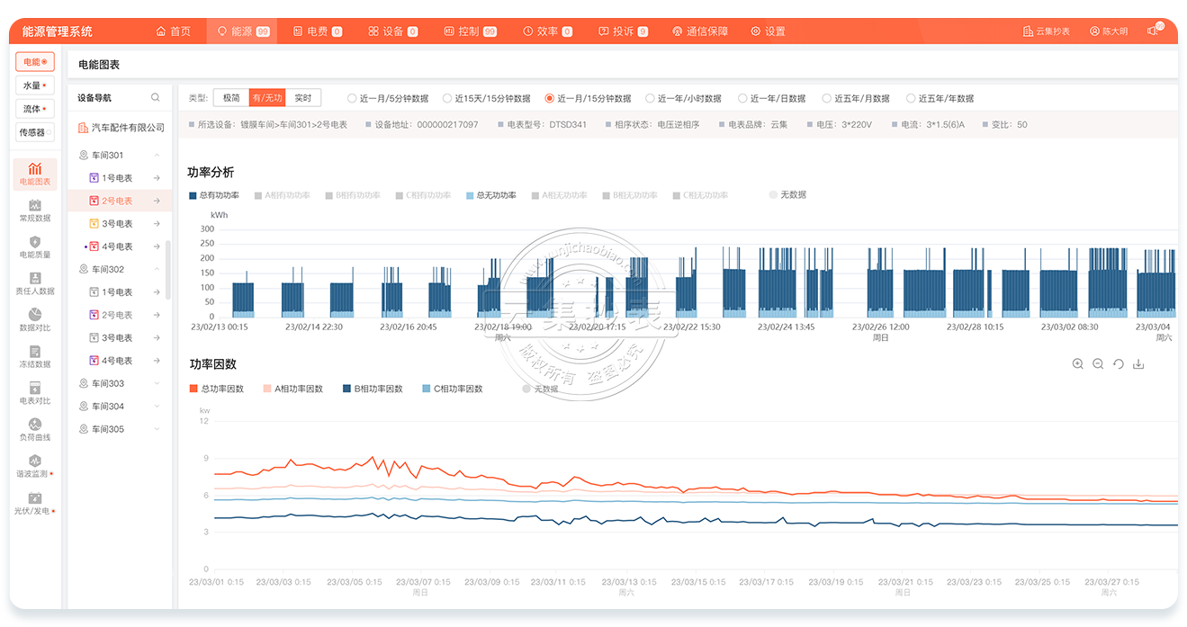Screen dimensions: 1187x627
Task: Click the zoom-in icon above power factor chart
Action: (x=1078, y=364)
